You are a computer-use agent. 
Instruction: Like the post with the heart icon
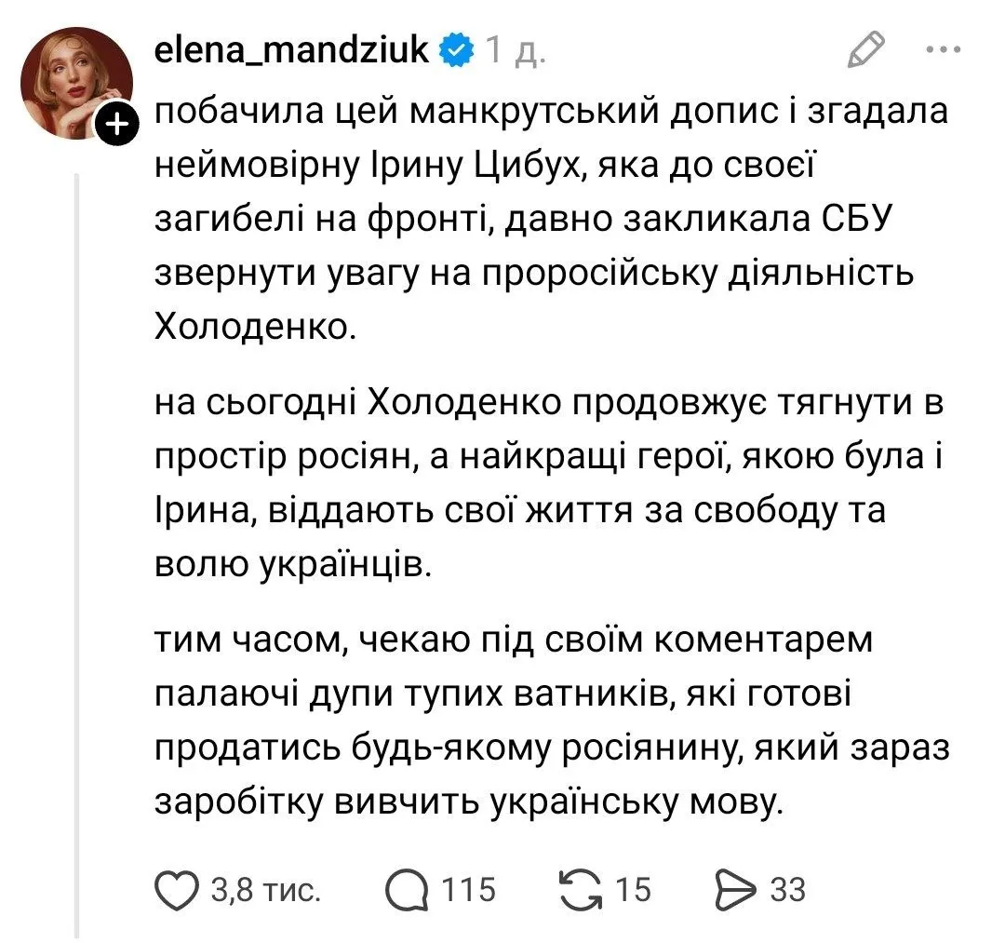pos(177,890)
